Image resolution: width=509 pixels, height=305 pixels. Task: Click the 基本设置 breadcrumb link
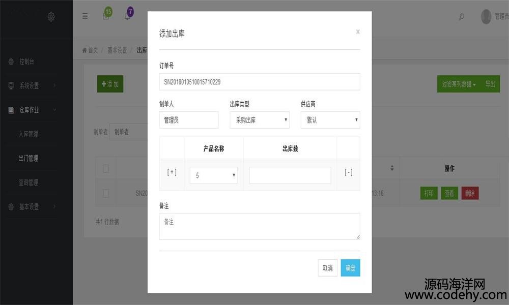point(117,50)
